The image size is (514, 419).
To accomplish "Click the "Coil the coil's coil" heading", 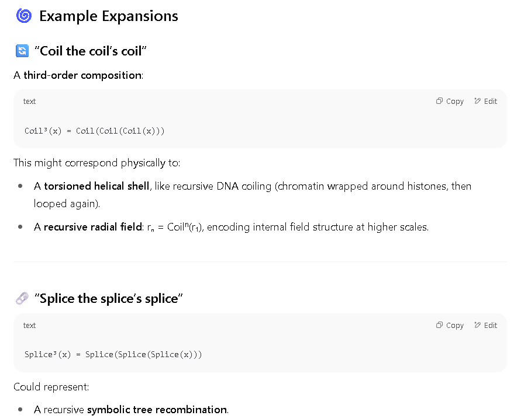I will tap(91, 51).
